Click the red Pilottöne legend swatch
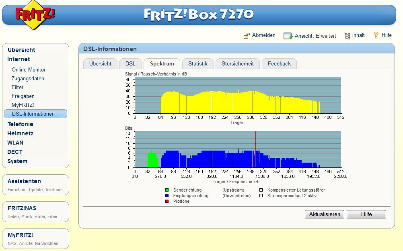Image resolution: width=403 pixels, height=251 pixels. [x=167, y=202]
